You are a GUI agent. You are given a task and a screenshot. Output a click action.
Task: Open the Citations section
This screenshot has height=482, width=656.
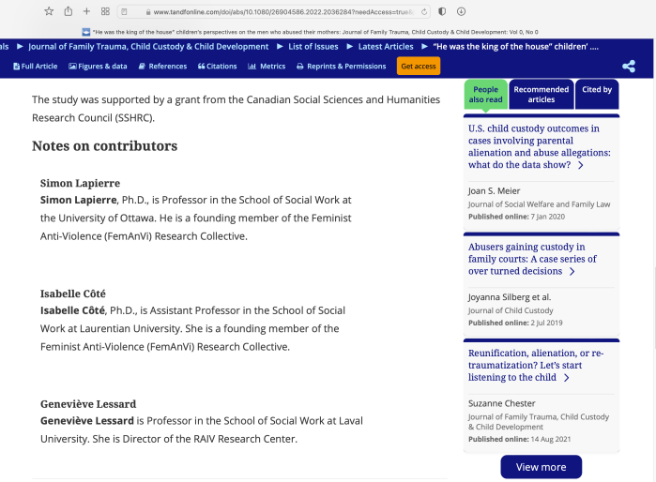coord(217,67)
